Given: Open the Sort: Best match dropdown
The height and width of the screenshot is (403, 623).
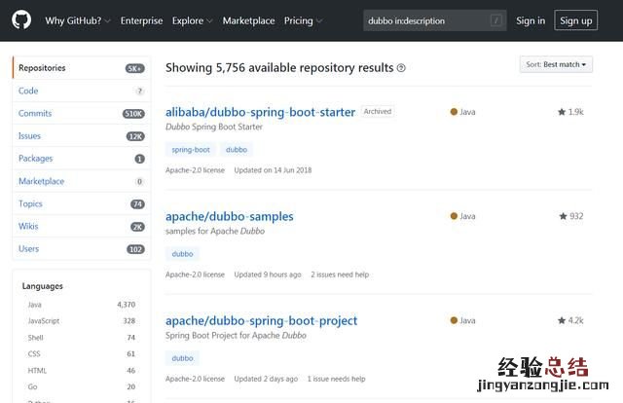Looking at the screenshot, I should point(555,64).
